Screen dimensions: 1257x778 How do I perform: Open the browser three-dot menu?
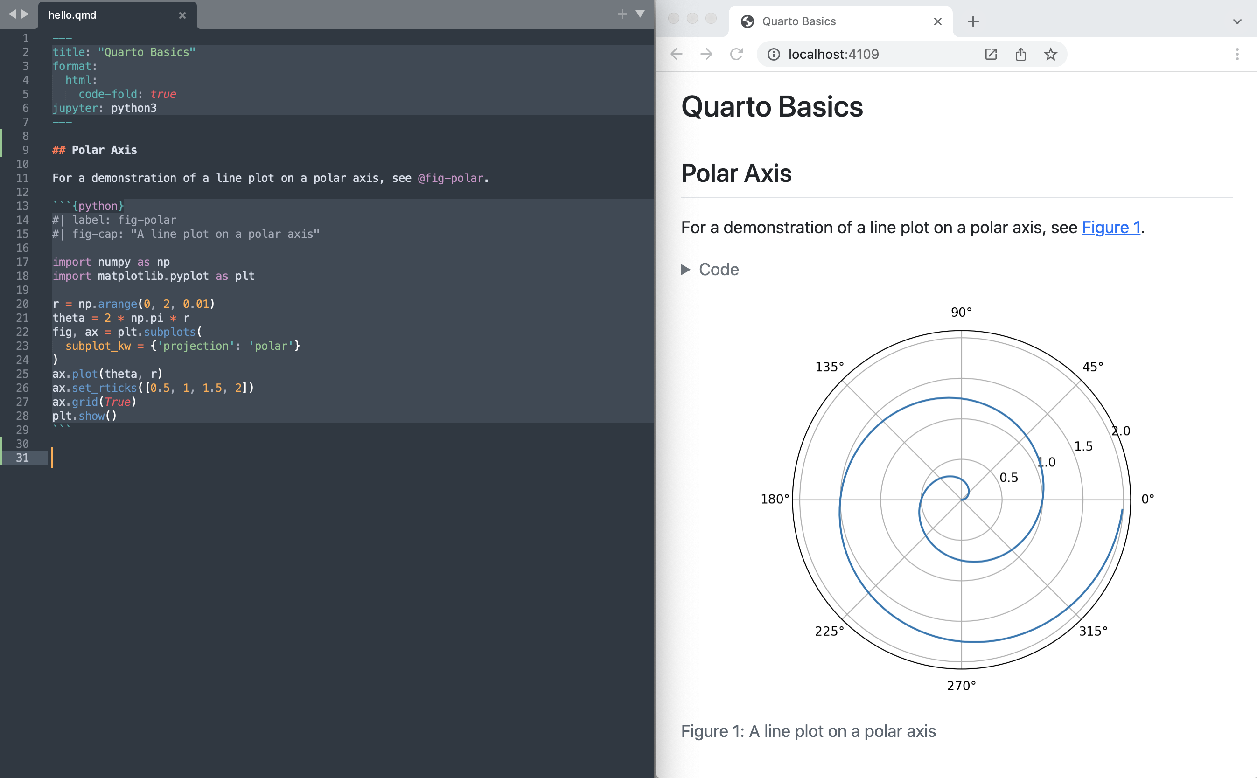click(1237, 54)
